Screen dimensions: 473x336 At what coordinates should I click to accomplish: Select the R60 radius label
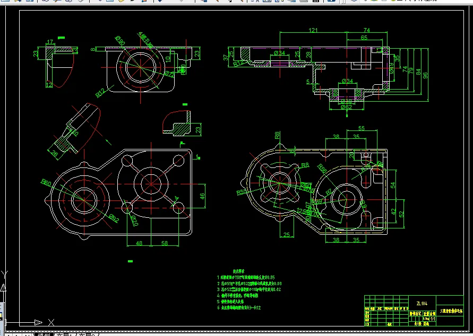[46, 182]
